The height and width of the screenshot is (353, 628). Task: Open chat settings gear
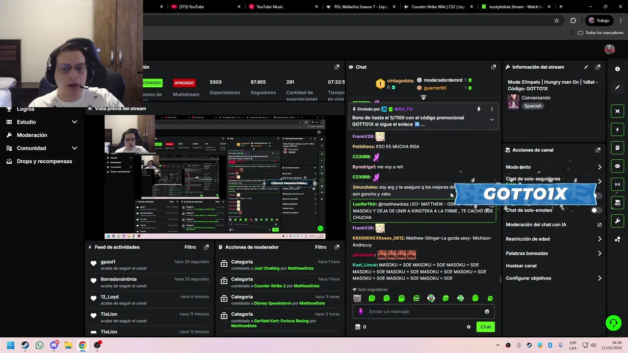(x=469, y=327)
